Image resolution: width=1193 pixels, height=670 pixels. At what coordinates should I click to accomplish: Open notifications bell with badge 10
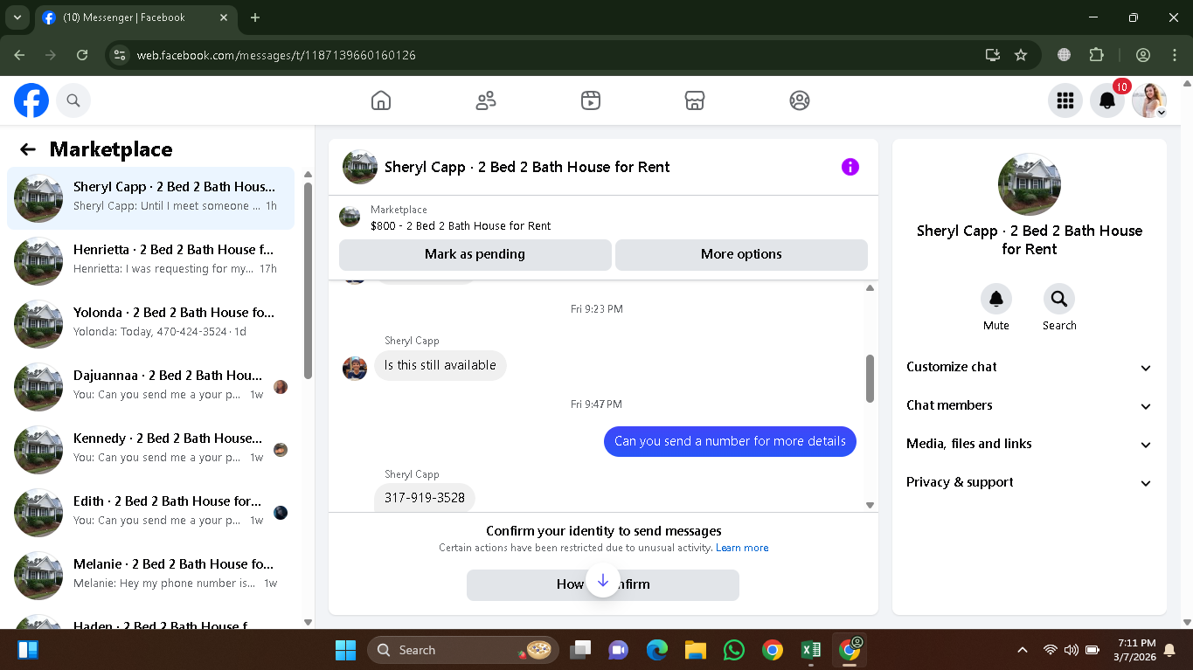point(1107,100)
